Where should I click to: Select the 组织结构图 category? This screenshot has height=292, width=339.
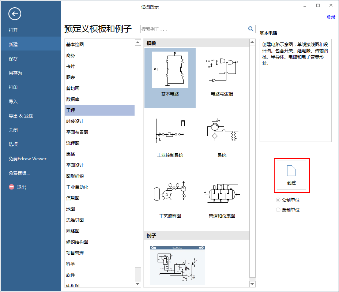100,242
